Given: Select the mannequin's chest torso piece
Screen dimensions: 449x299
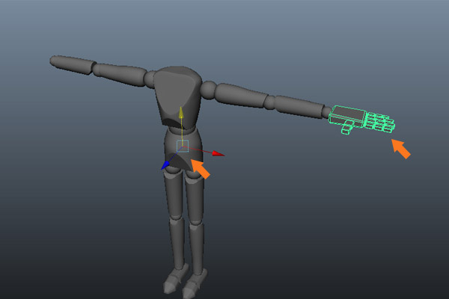Looking at the screenshot, I should (x=177, y=97).
